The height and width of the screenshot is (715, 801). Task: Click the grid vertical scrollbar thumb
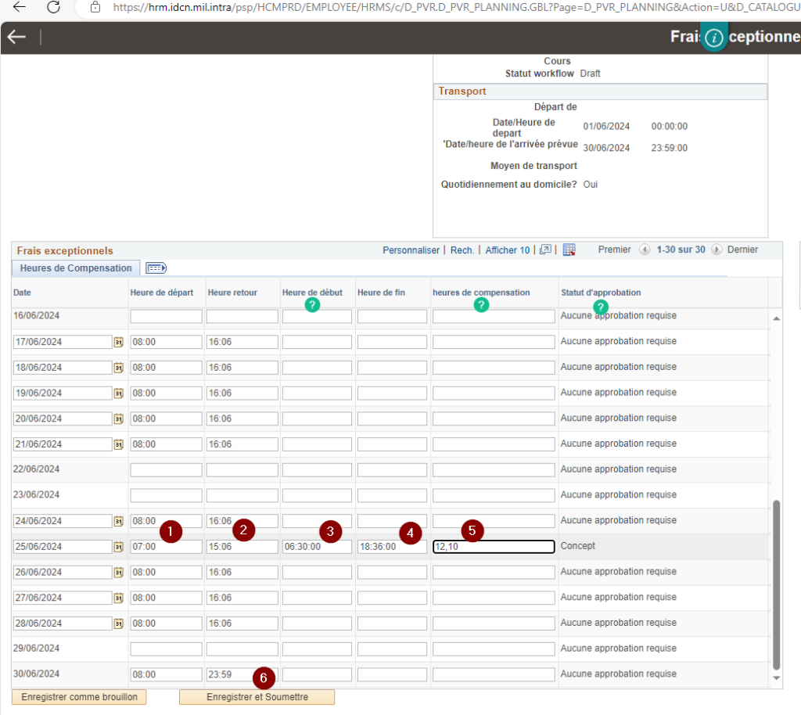coord(776,583)
